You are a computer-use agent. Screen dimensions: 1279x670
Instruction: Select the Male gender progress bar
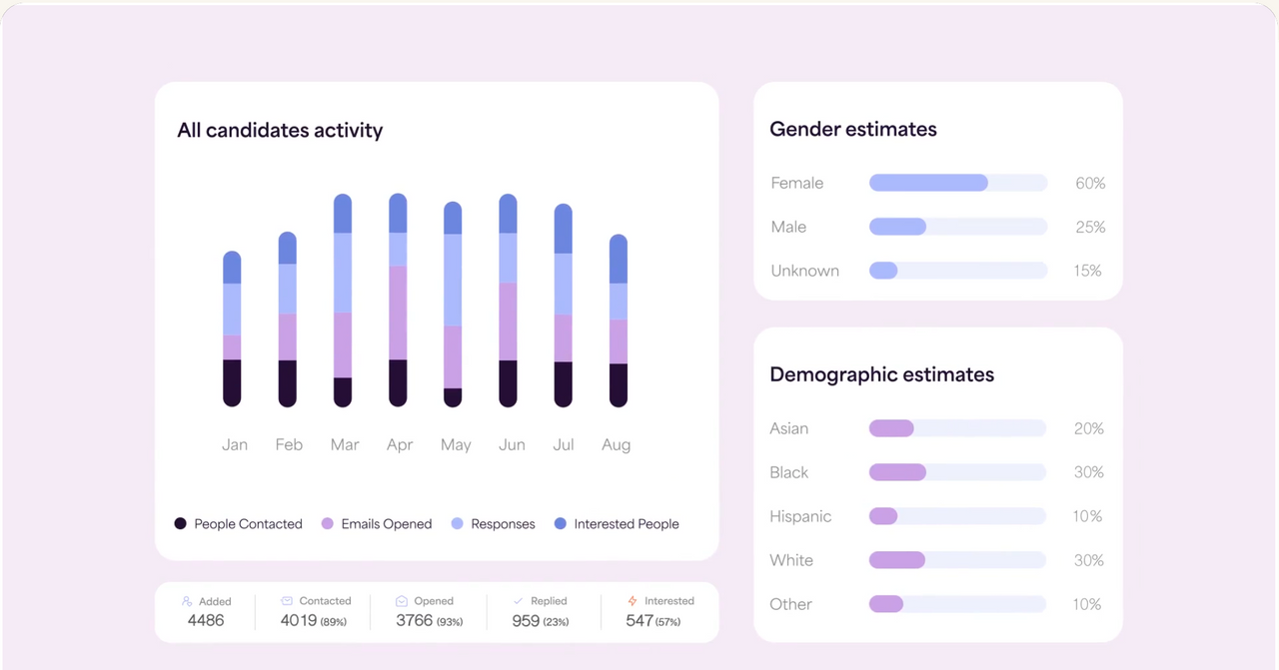point(957,227)
